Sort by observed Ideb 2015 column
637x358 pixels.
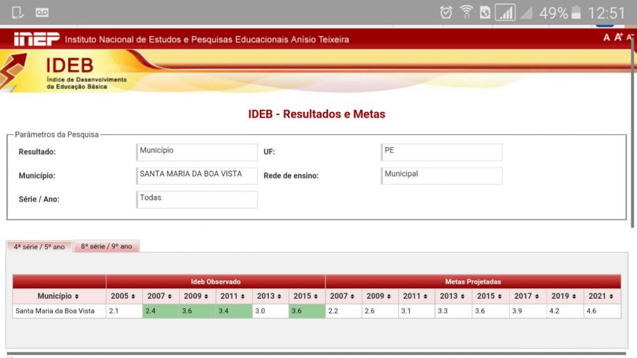(306, 296)
